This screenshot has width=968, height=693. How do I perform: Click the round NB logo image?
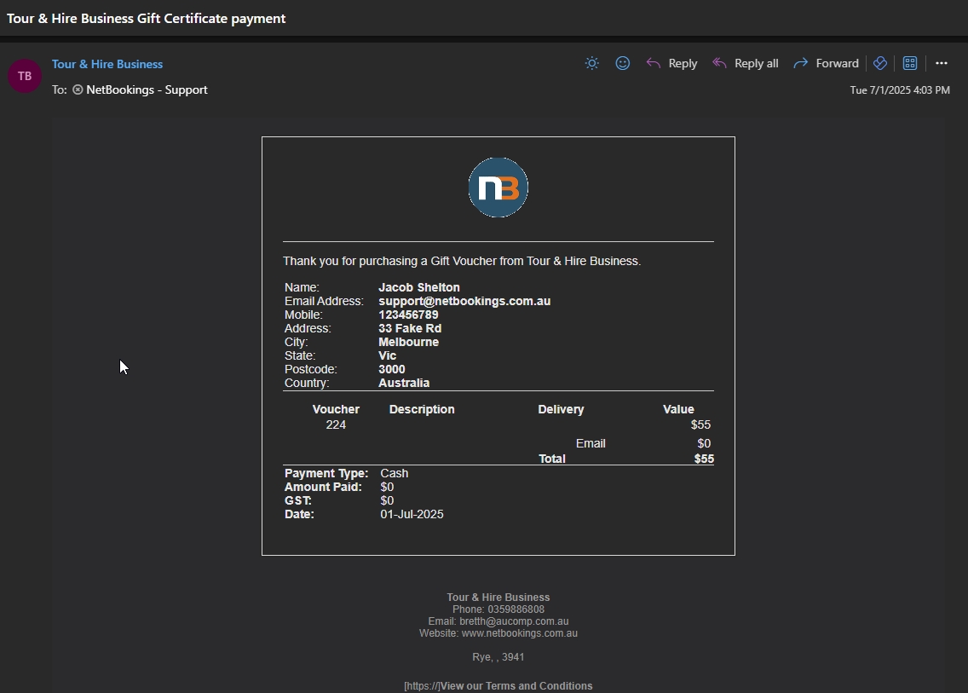498,188
